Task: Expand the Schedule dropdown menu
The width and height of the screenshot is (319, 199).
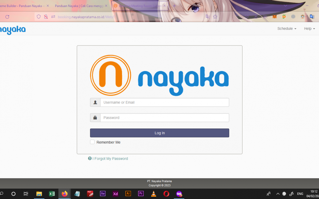Action: click(x=287, y=29)
